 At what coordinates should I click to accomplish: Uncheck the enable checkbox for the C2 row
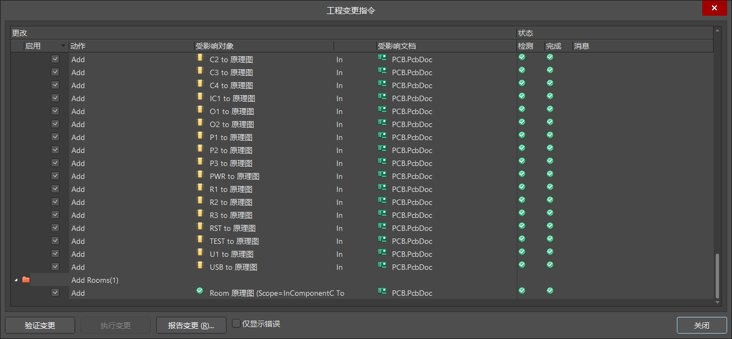tap(55, 58)
